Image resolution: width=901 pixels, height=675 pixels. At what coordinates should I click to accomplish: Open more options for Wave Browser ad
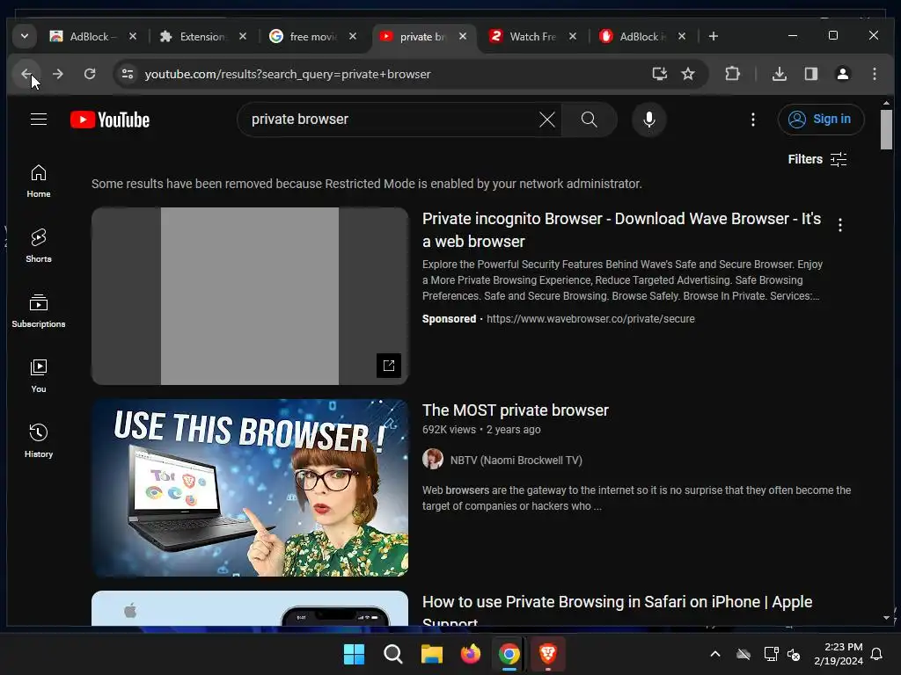[x=840, y=225]
